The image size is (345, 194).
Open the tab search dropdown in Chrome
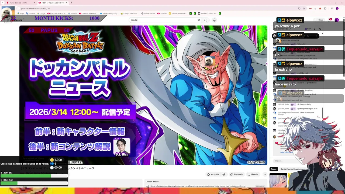[2, 3]
